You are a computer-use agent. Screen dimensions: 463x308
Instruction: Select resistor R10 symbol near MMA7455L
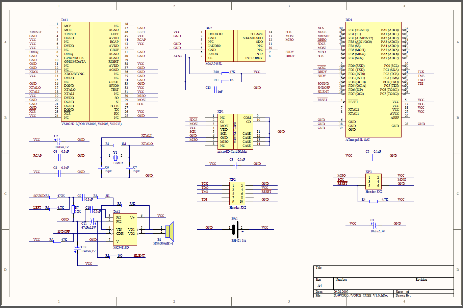225,73
